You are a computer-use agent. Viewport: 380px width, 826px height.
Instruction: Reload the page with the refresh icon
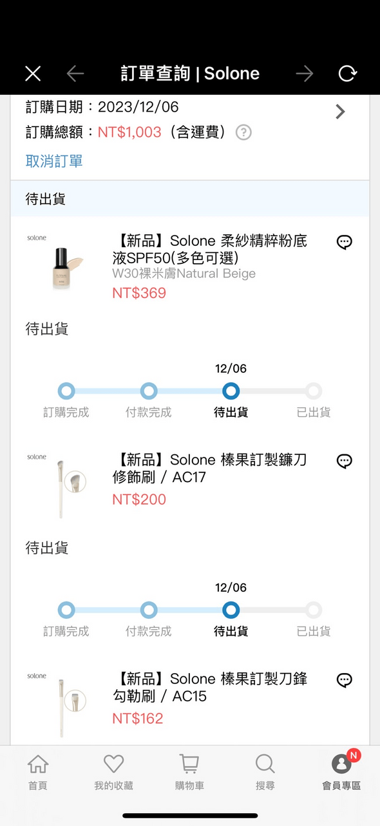[x=347, y=73]
